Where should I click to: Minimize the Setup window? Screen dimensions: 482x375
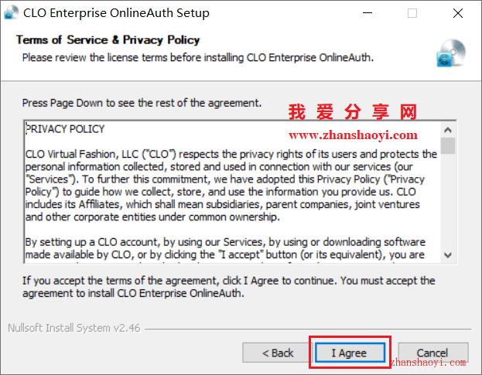click(x=367, y=13)
